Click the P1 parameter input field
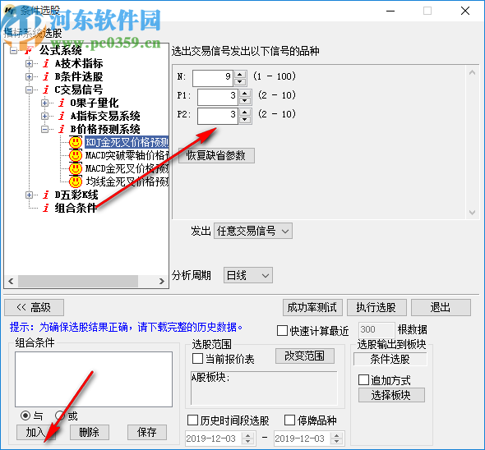This screenshot has width=485, height=450. tap(218, 98)
